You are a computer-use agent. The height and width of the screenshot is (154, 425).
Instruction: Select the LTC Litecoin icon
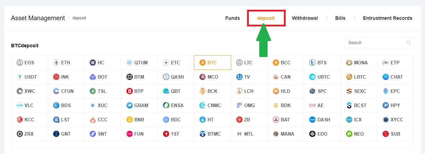tap(239, 63)
